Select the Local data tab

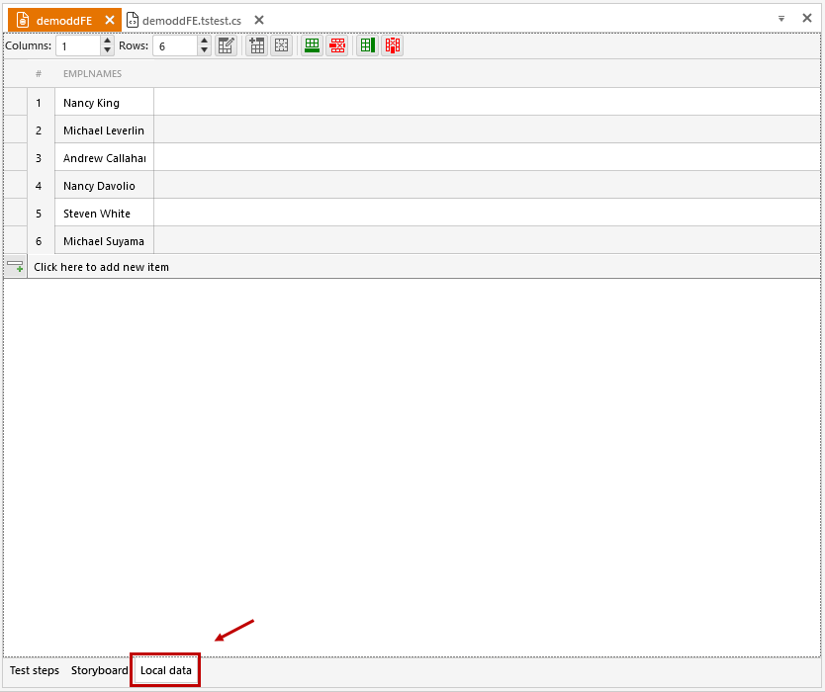(x=166, y=670)
